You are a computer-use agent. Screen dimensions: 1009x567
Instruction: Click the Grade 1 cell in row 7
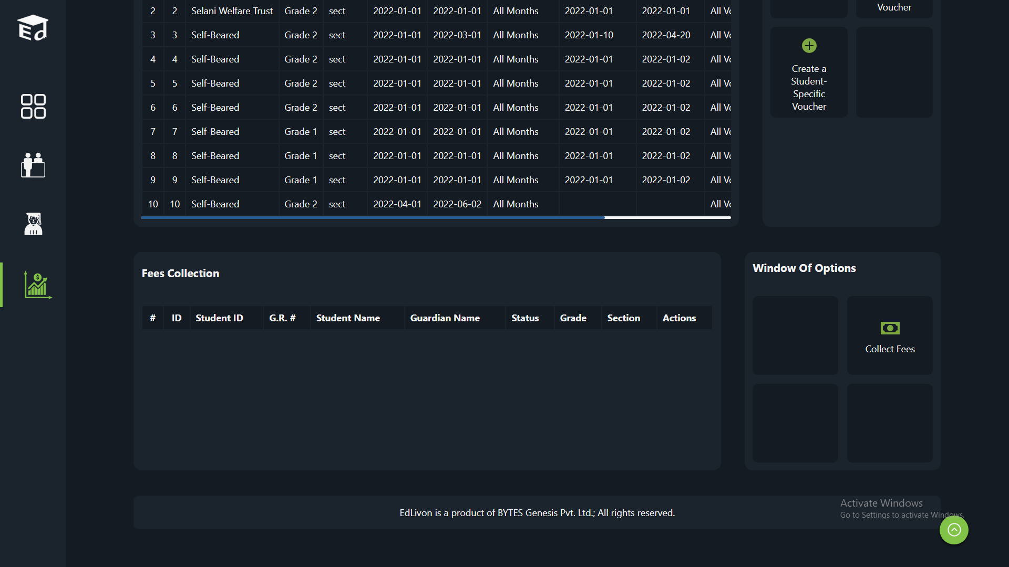[x=301, y=132]
